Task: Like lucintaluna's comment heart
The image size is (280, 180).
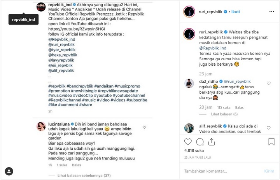Action: (145, 127)
